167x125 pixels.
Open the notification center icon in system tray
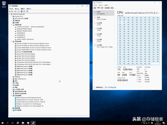(x=164, y=123)
